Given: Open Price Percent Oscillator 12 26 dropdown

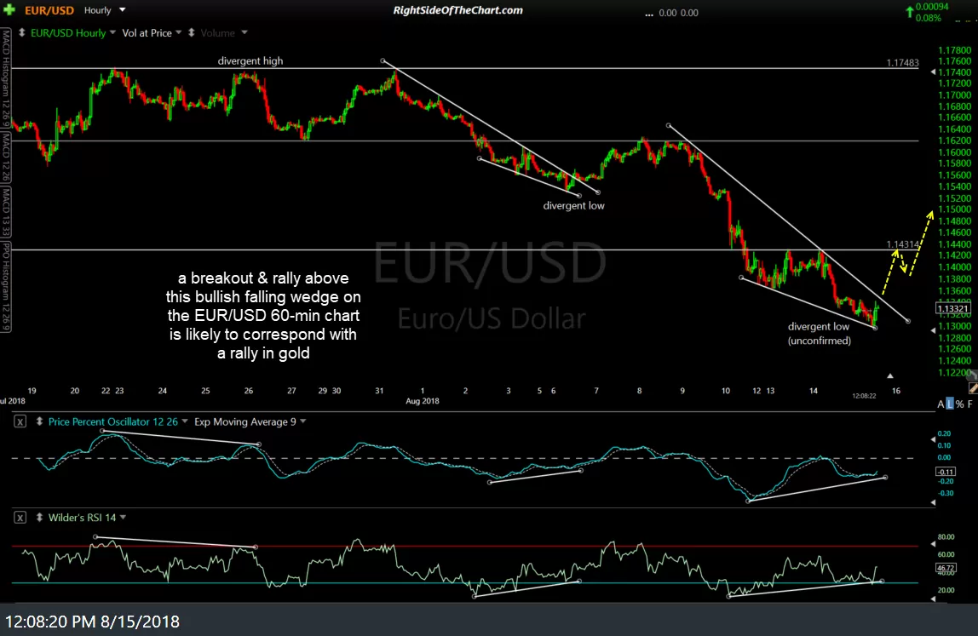Looking at the screenshot, I should 185,421.
